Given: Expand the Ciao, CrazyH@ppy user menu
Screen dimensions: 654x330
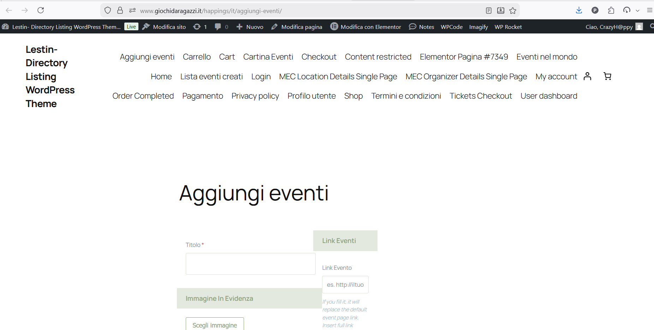Looking at the screenshot, I should (x=613, y=27).
